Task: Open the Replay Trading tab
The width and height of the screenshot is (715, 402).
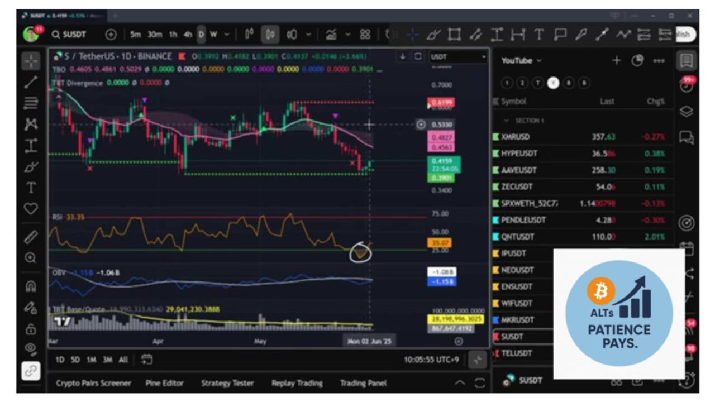Action: pos(297,383)
